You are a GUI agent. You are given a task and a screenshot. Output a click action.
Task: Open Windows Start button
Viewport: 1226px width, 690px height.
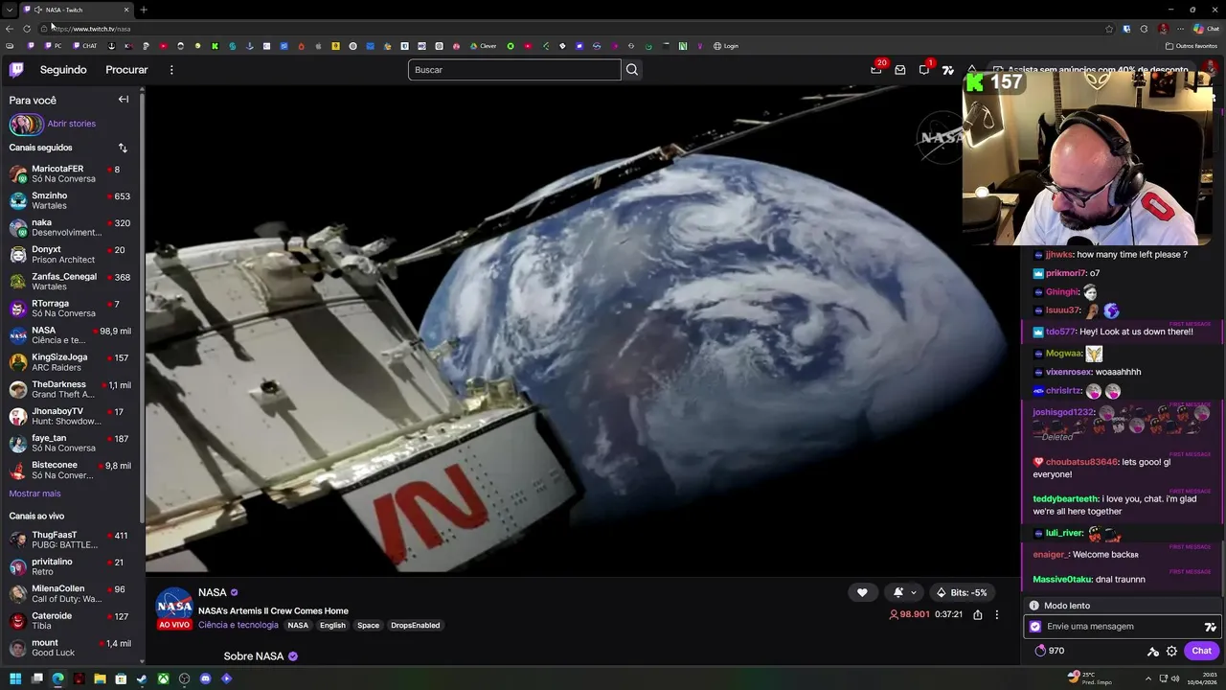pyautogui.click(x=15, y=678)
